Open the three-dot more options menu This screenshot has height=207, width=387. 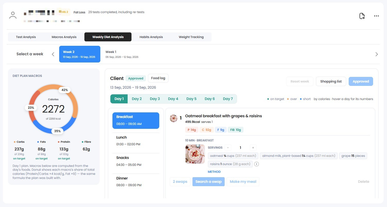tap(376, 16)
